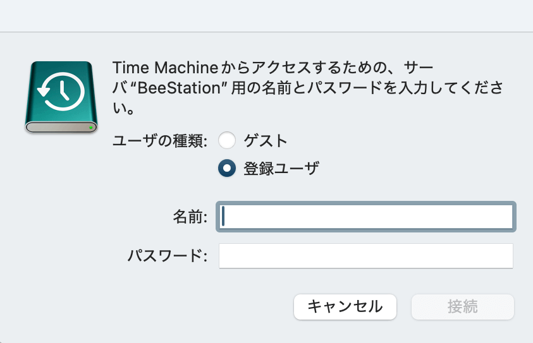Focus the 名前 text field

tap(365, 217)
